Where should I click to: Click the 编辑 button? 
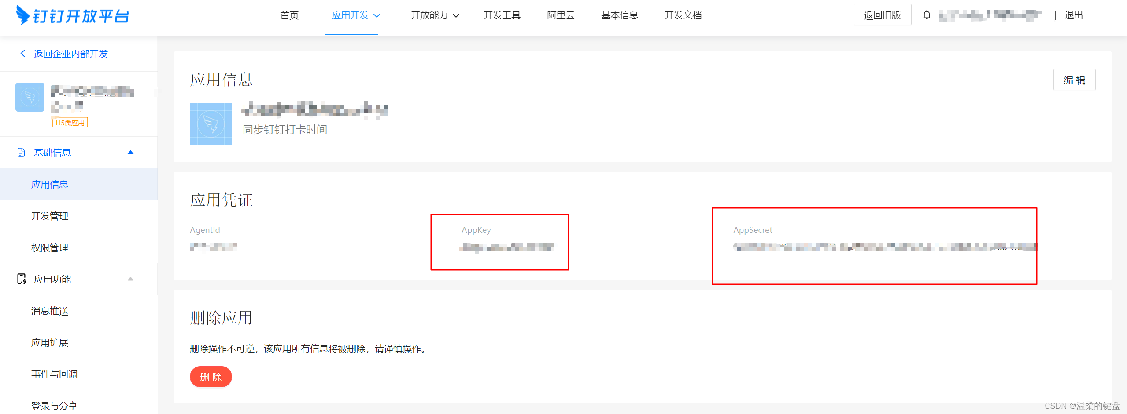pyautogui.click(x=1074, y=80)
